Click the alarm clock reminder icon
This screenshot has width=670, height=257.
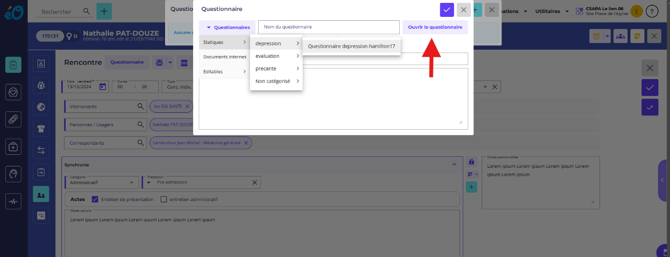[596, 36]
